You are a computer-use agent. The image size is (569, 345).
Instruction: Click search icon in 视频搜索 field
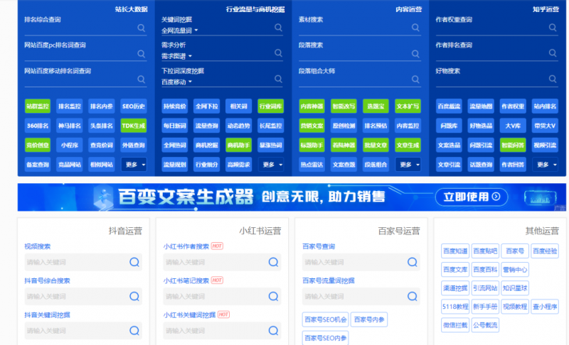point(134,262)
